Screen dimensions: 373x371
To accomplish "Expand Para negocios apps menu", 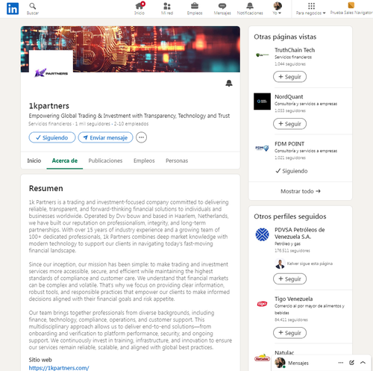I will click(311, 8).
